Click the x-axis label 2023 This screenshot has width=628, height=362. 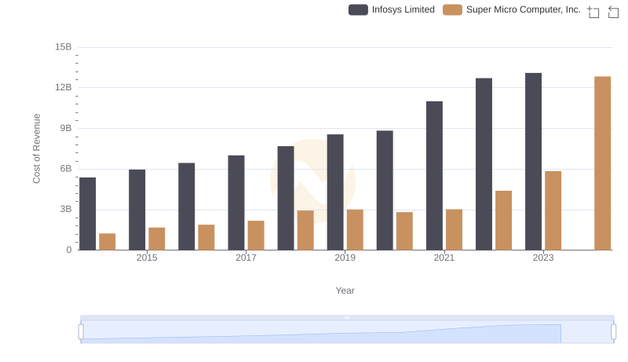point(543,258)
